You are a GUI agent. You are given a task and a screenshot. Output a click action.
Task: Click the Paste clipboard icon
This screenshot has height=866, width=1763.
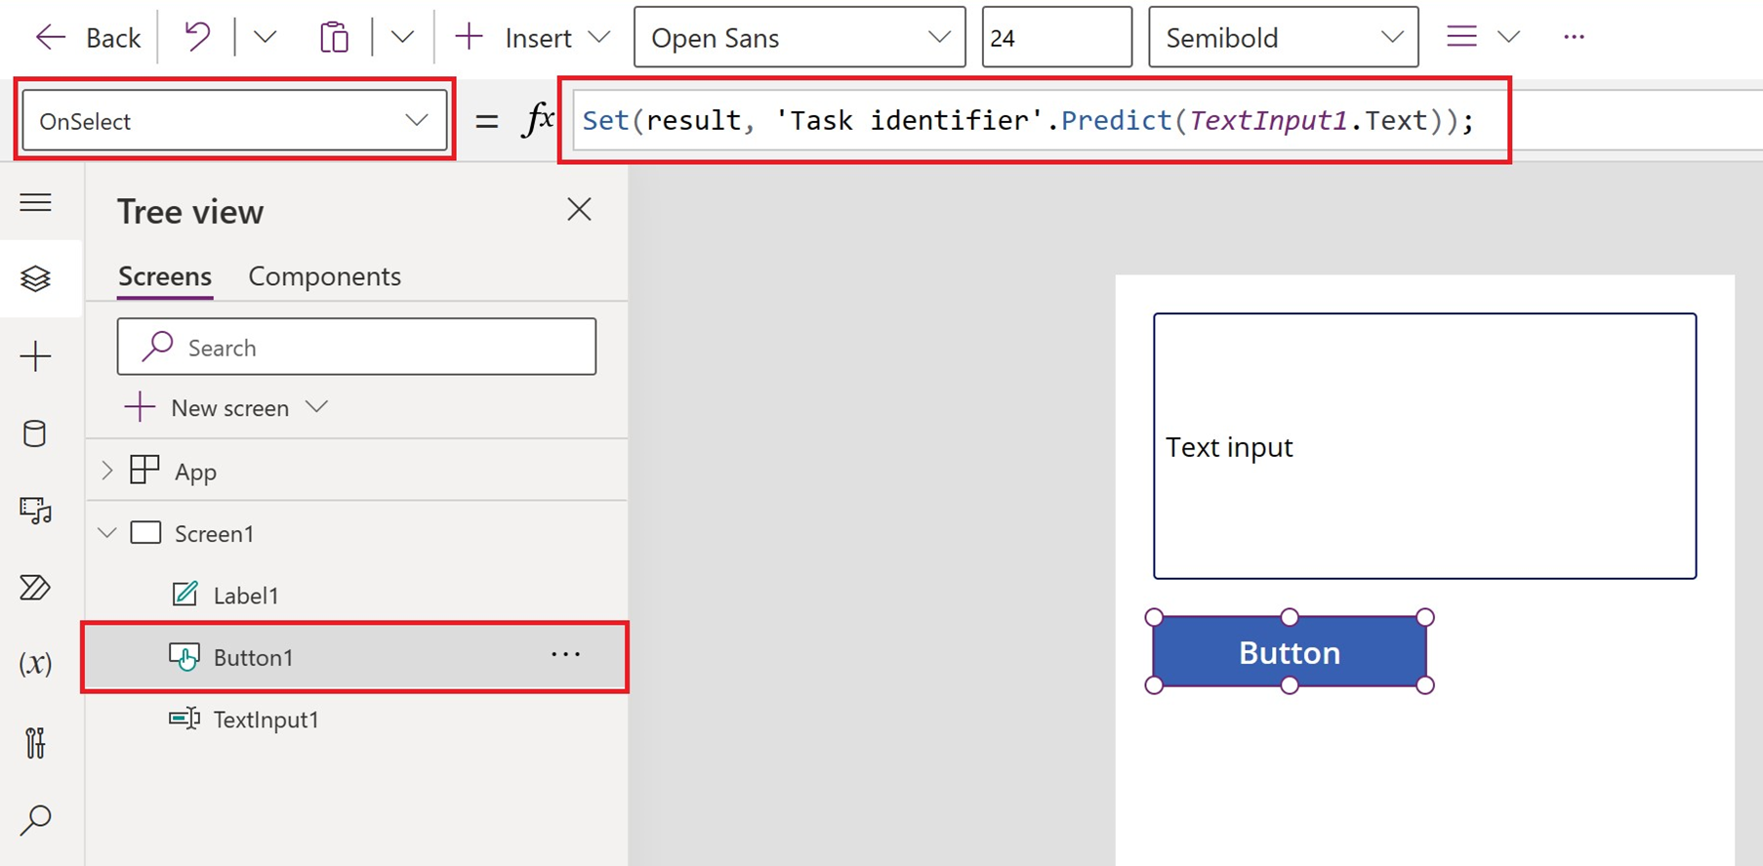[x=334, y=37]
